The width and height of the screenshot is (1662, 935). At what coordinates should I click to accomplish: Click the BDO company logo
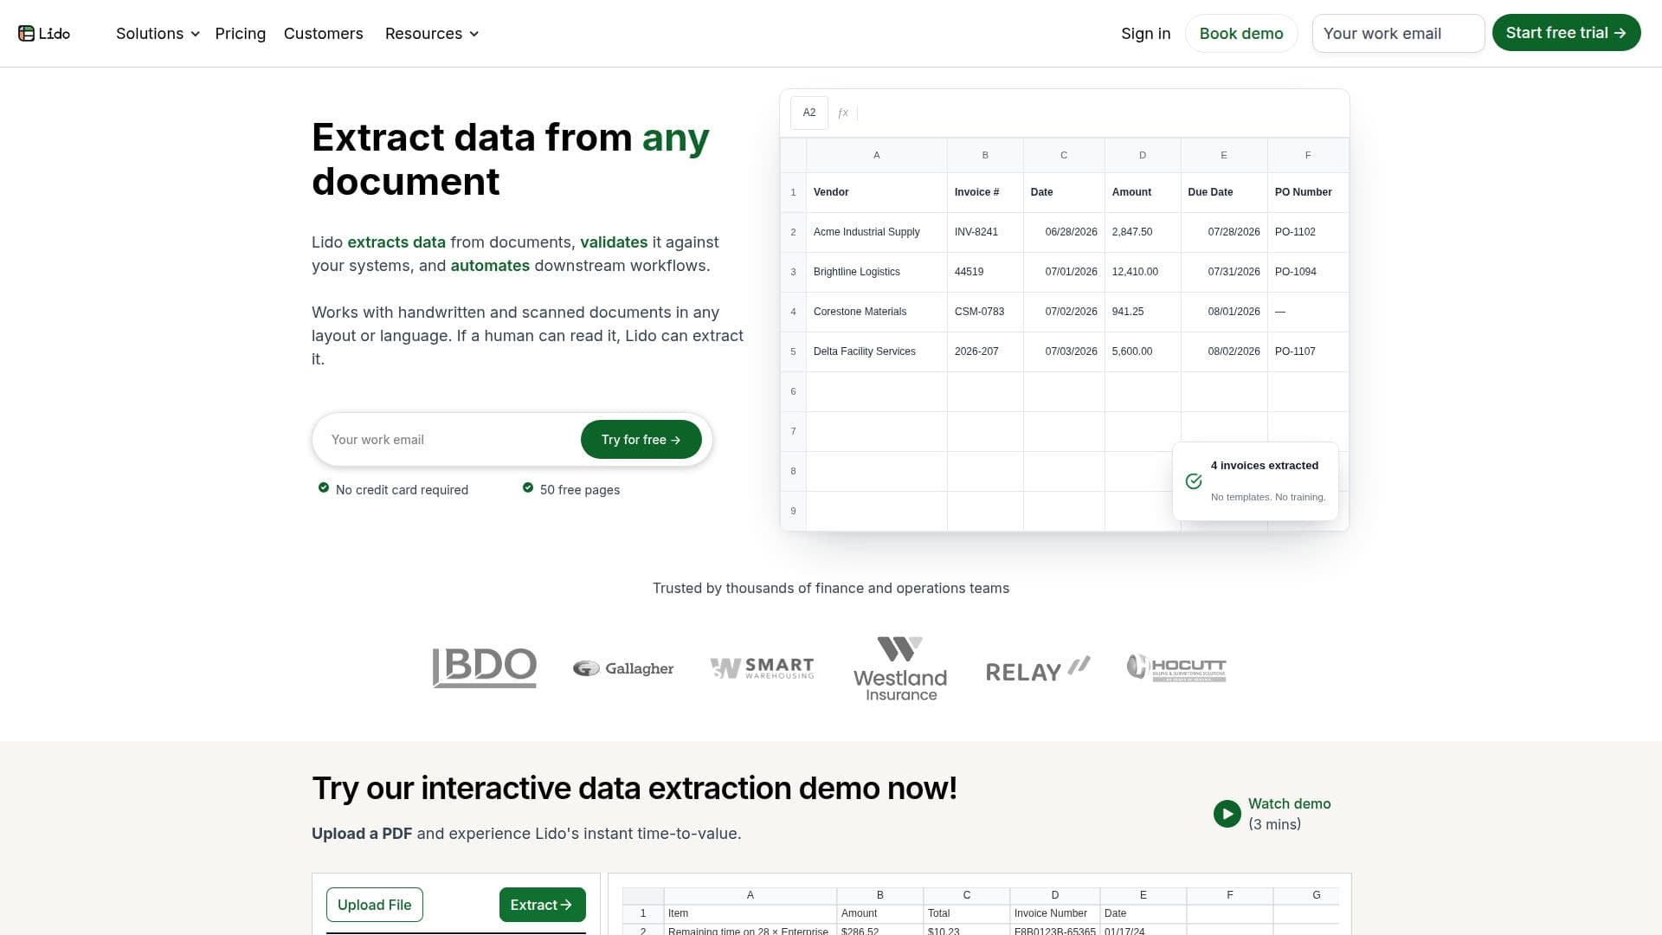click(x=484, y=668)
